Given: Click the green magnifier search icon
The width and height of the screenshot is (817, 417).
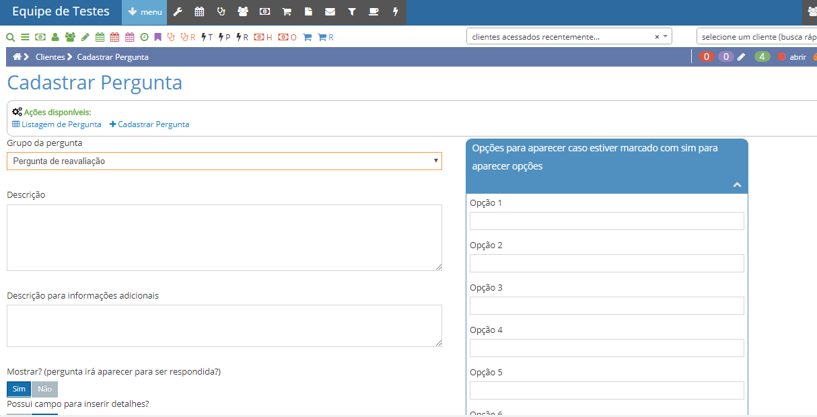Looking at the screenshot, I should point(10,37).
